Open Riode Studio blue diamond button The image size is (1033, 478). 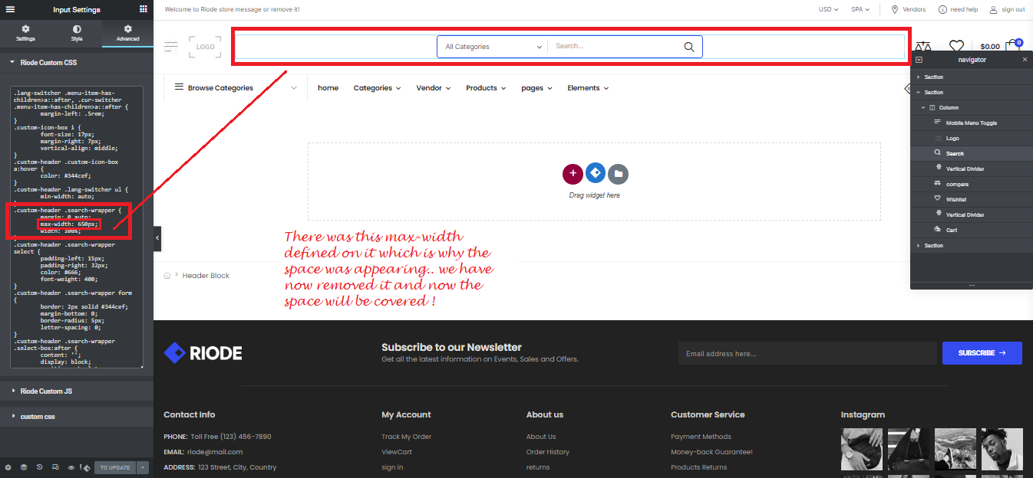tap(595, 173)
